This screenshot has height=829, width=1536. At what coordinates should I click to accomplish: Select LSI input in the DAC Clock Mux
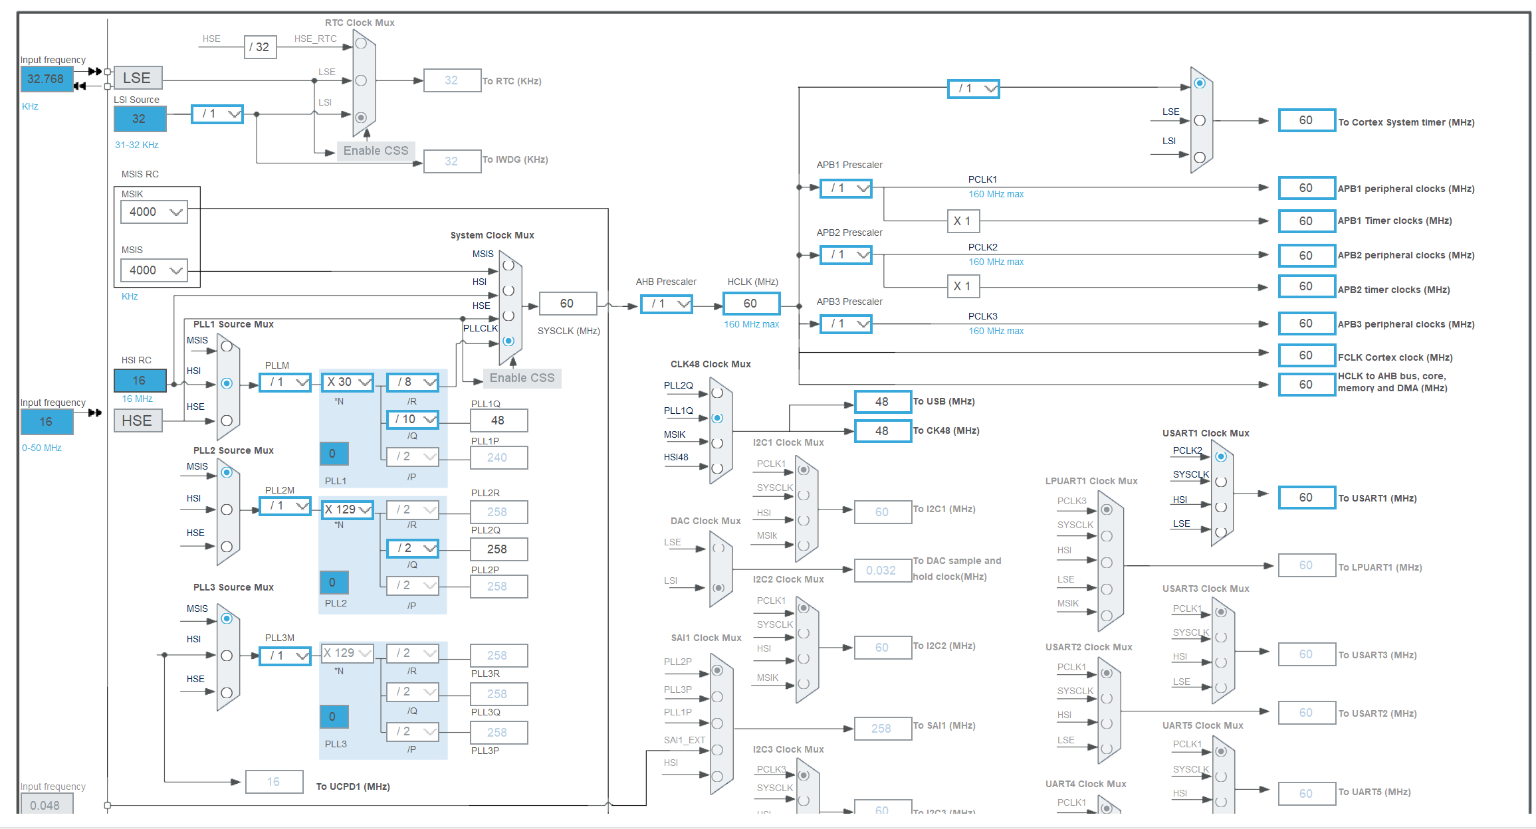pos(720,588)
